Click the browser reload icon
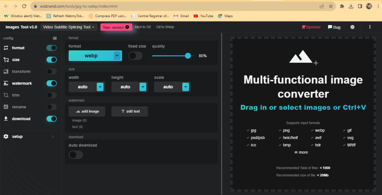Screen dimensions: 382x195 (x=24, y=6)
